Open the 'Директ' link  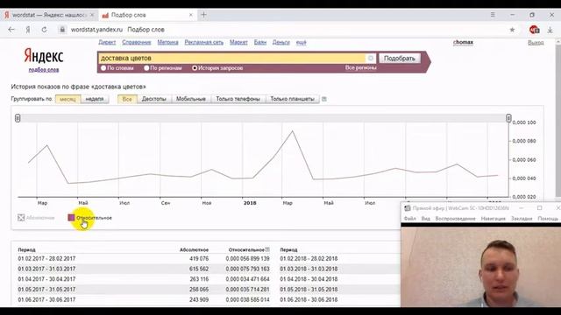tap(107, 42)
